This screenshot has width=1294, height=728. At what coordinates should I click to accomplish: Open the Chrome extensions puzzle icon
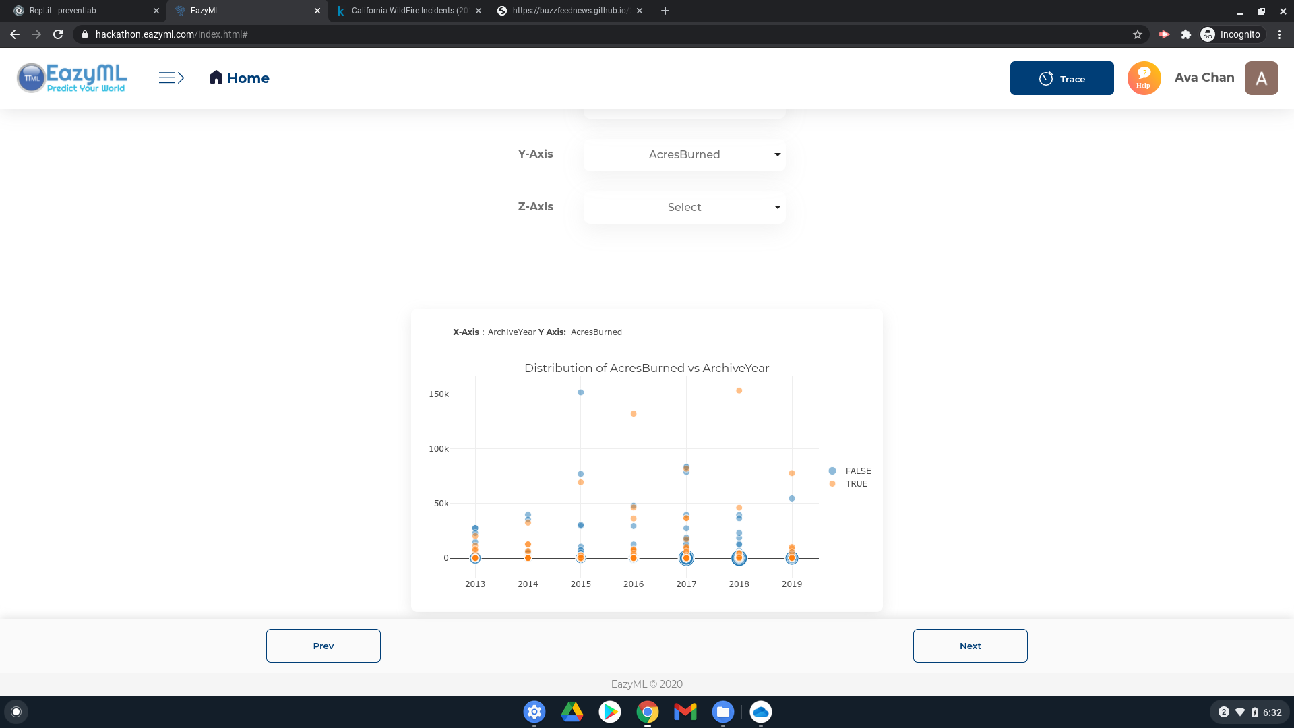[x=1186, y=34]
